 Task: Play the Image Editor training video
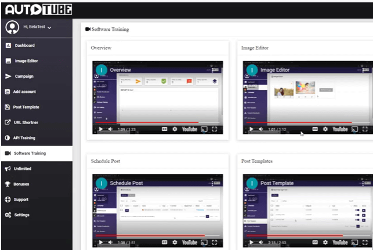(x=251, y=129)
